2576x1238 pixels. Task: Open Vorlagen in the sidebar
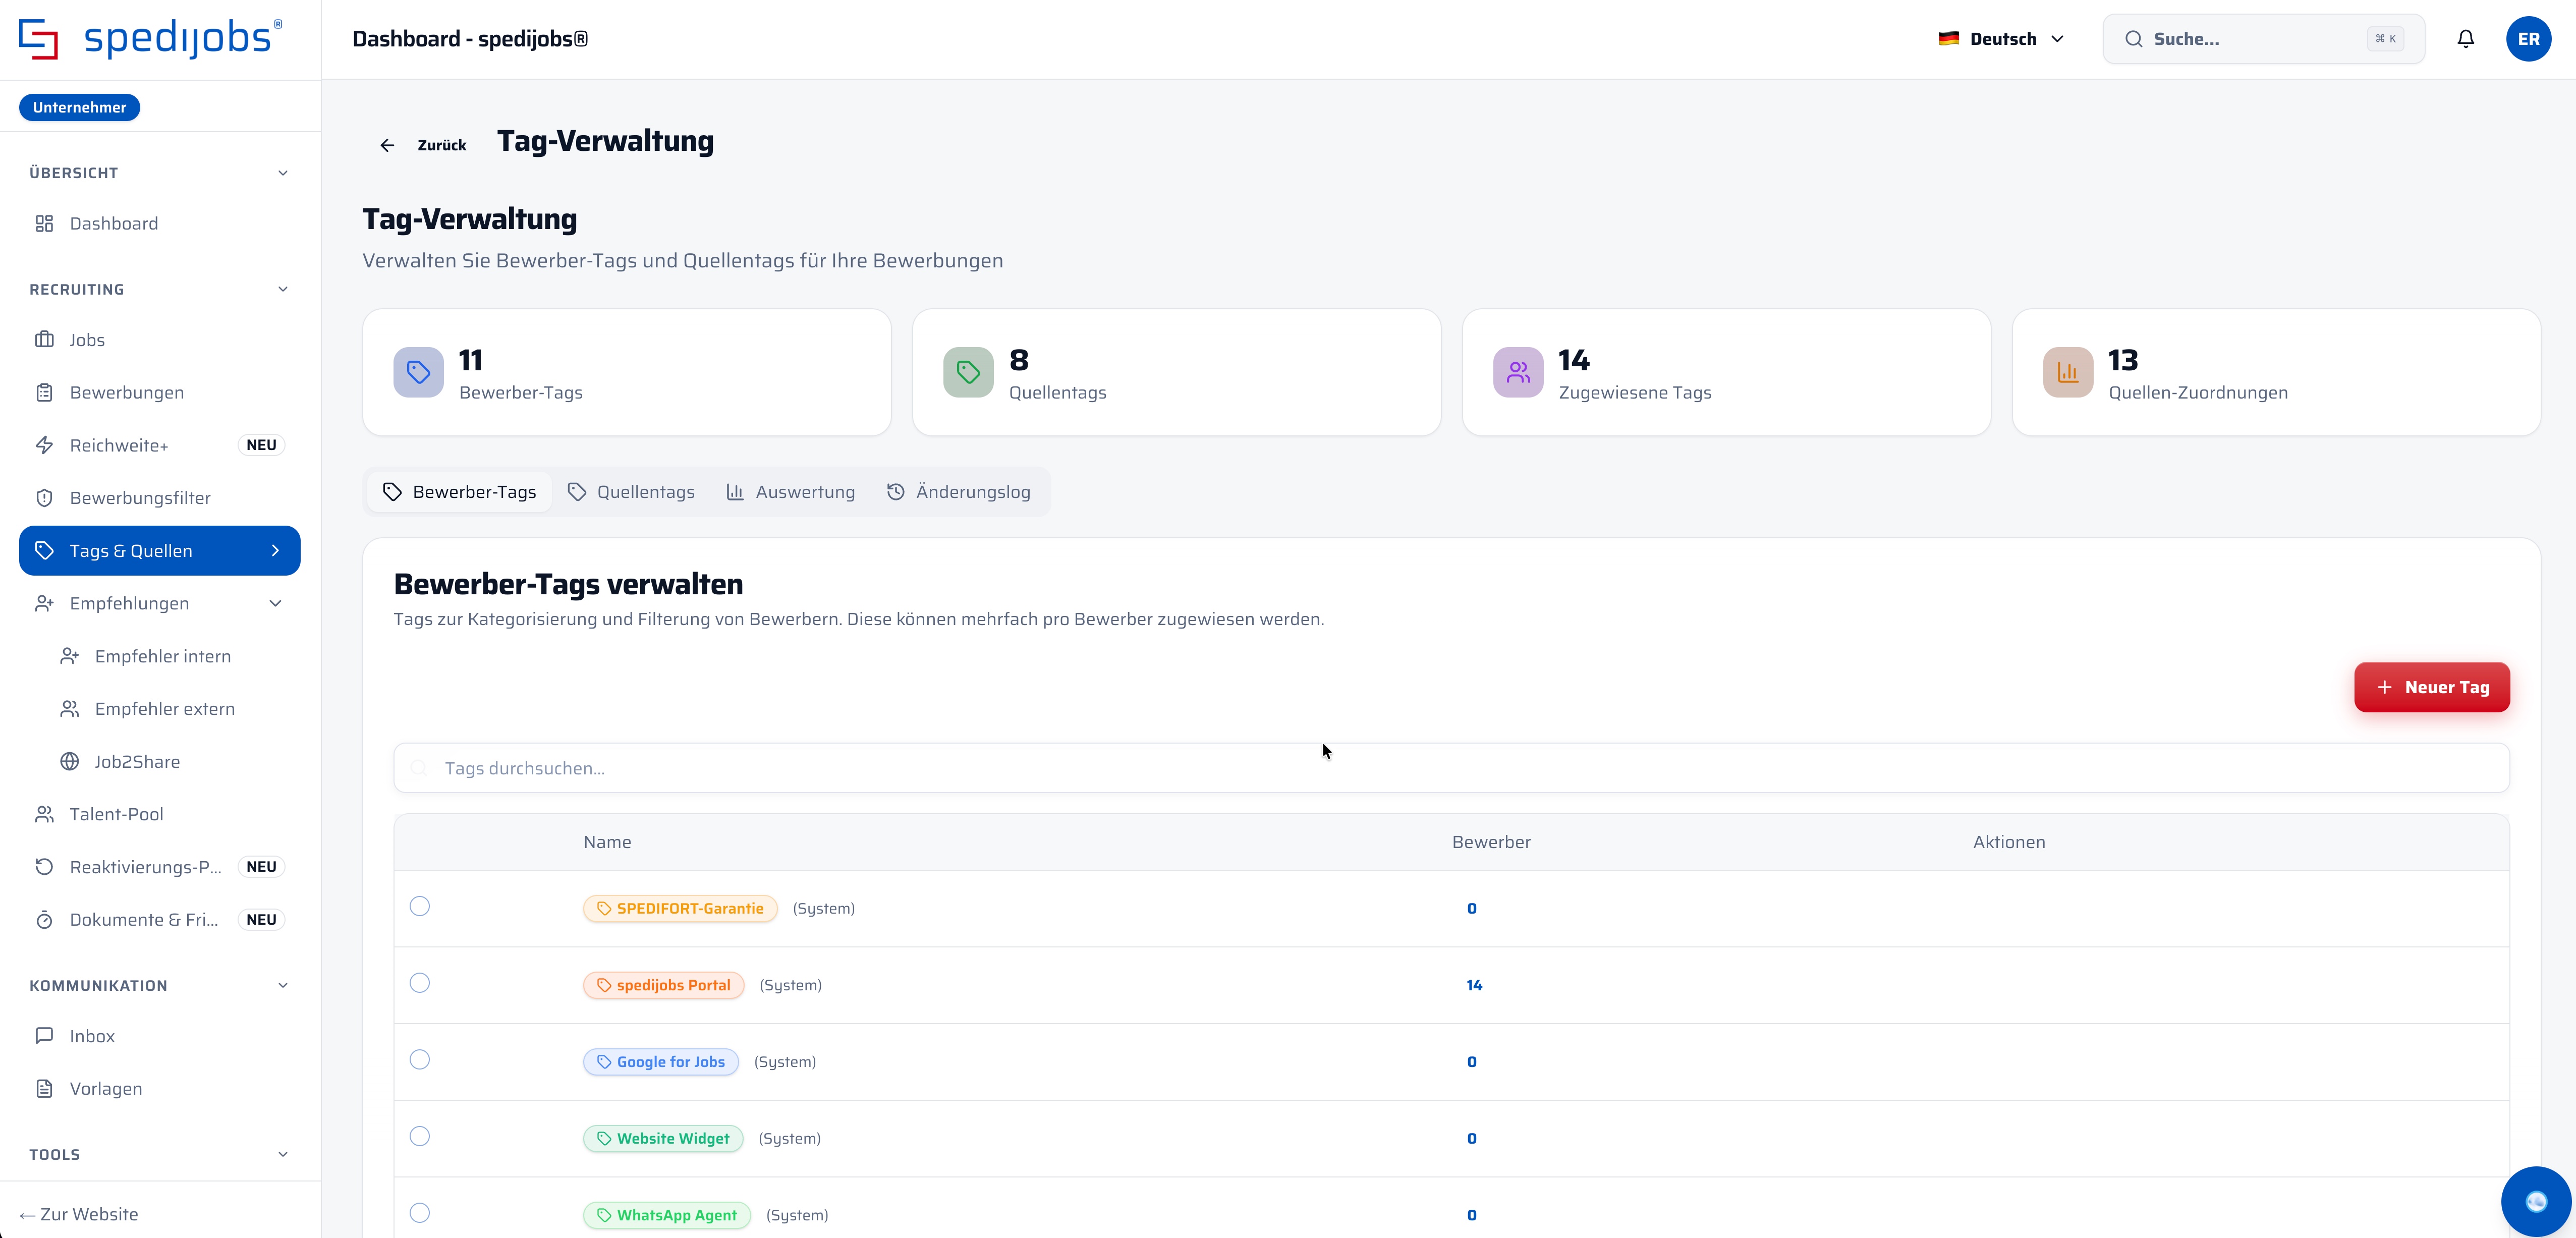point(160,1089)
